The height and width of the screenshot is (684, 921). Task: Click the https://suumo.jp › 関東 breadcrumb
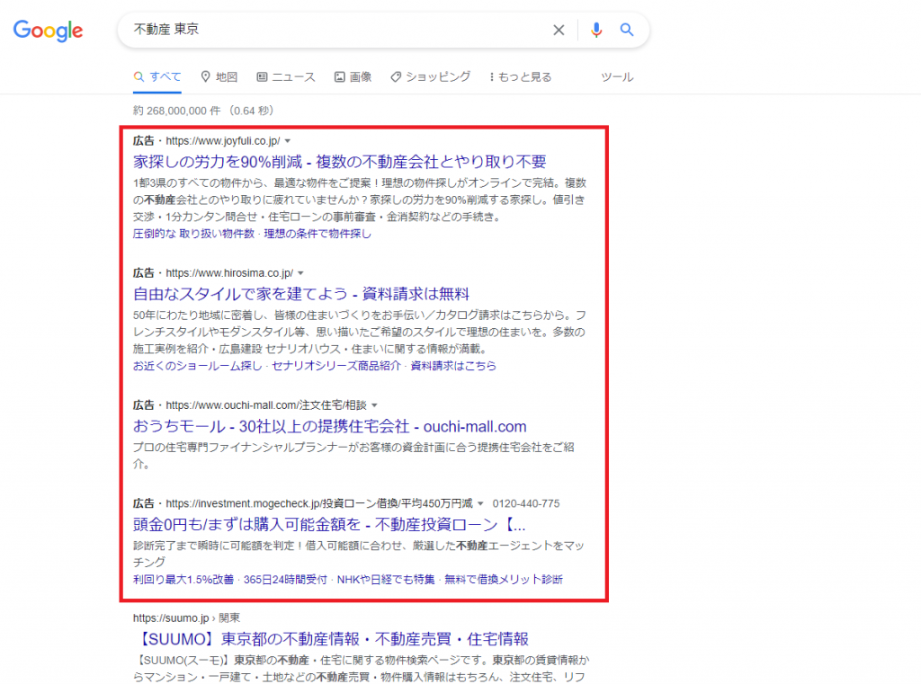click(186, 617)
